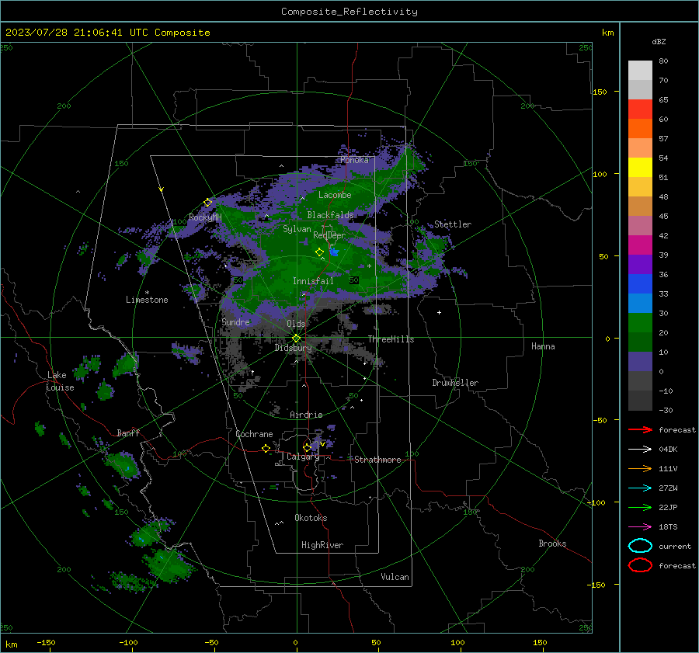
Task: Select the Ponoka city label
Action: click(x=354, y=160)
